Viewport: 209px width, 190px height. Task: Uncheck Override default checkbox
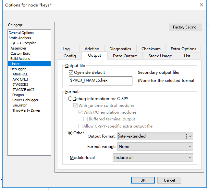(71, 73)
